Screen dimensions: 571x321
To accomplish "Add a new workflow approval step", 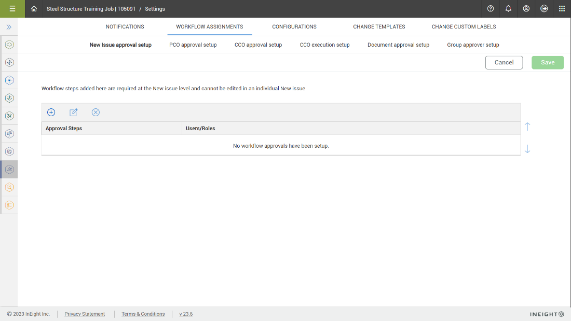I will tap(51, 112).
